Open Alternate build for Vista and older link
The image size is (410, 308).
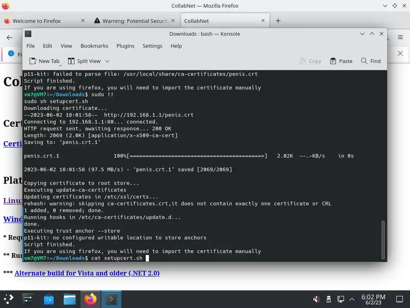coord(87,273)
